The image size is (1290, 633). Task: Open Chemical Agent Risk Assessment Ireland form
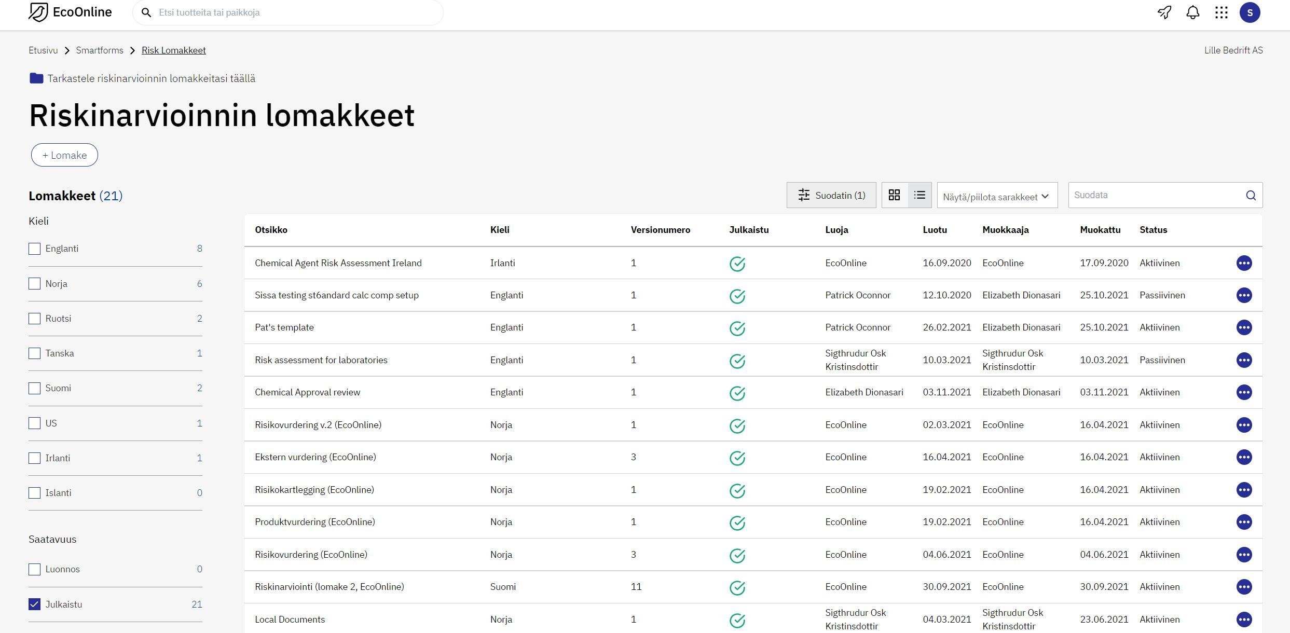[x=338, y=263]
